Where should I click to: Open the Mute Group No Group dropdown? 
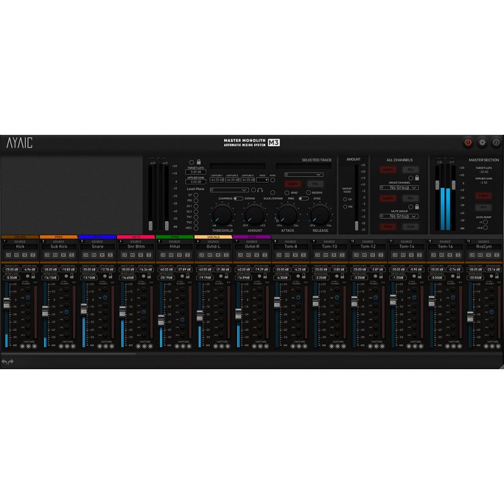tap(399, 216)
